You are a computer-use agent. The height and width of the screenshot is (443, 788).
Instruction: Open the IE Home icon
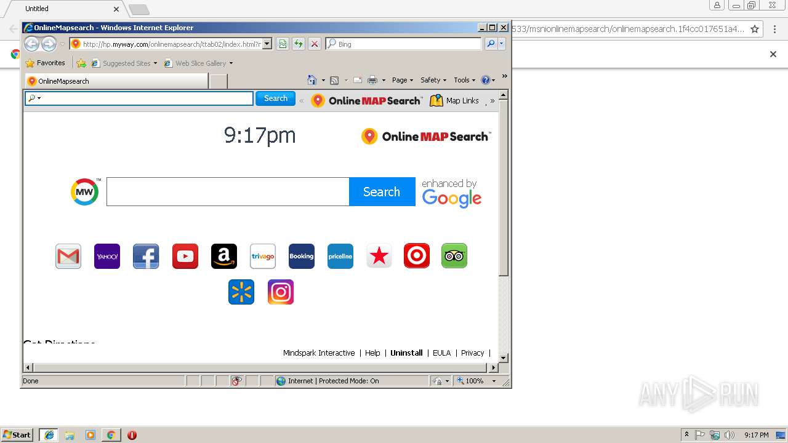click(312, 80)
